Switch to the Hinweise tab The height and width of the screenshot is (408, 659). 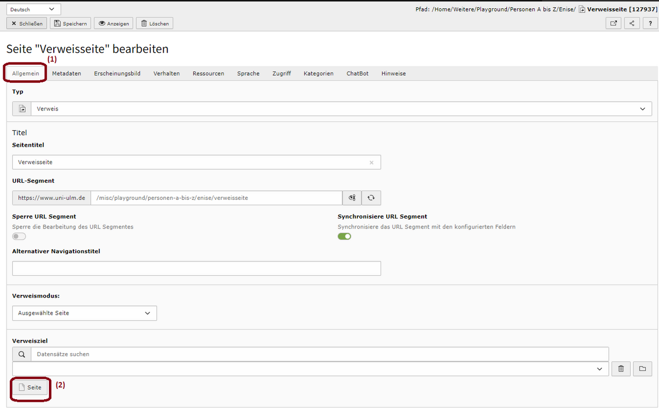tap(394, 74)
